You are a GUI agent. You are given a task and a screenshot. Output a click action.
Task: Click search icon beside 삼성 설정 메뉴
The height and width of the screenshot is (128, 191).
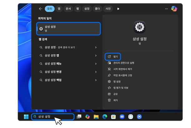point(41,64)
